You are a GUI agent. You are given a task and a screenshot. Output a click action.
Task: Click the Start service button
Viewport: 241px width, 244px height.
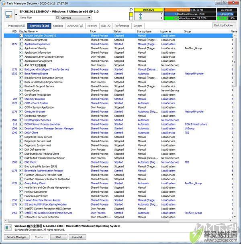tap(59, 237)
